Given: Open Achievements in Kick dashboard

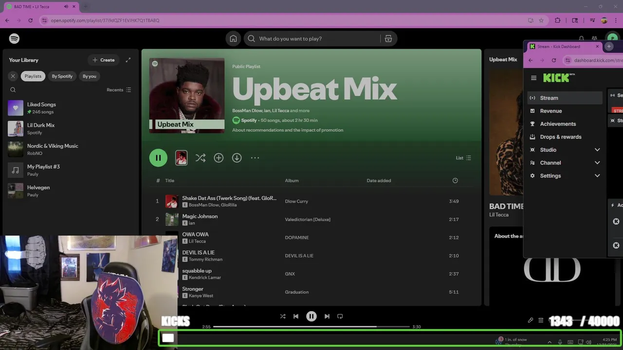Looking at the screenshot, I should pos(565,124).
